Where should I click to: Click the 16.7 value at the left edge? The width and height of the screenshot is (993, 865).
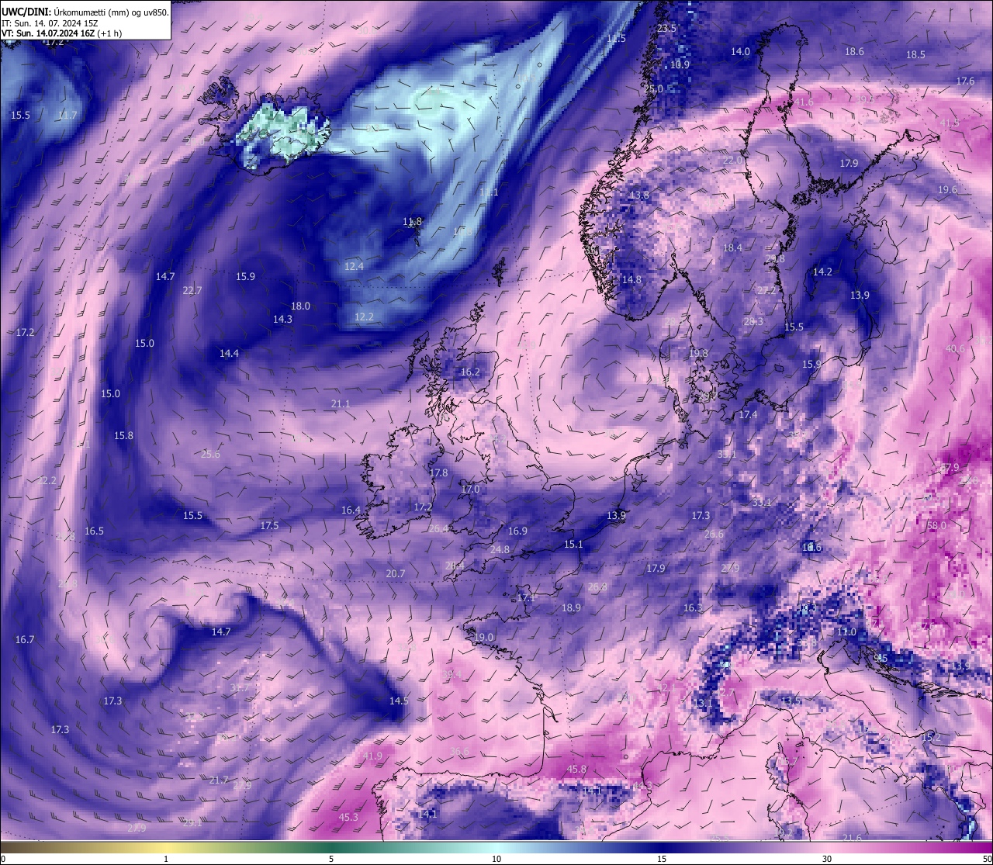pos(25,640)
